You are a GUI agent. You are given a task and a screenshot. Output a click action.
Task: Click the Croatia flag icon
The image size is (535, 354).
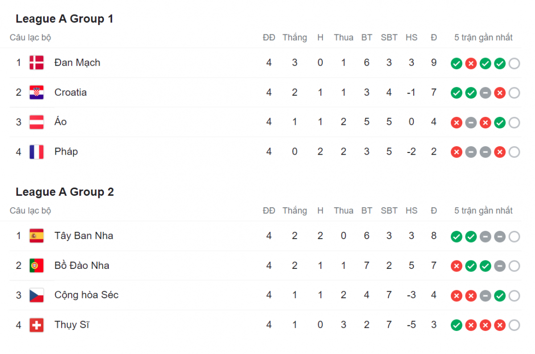(x=37, y=92)
